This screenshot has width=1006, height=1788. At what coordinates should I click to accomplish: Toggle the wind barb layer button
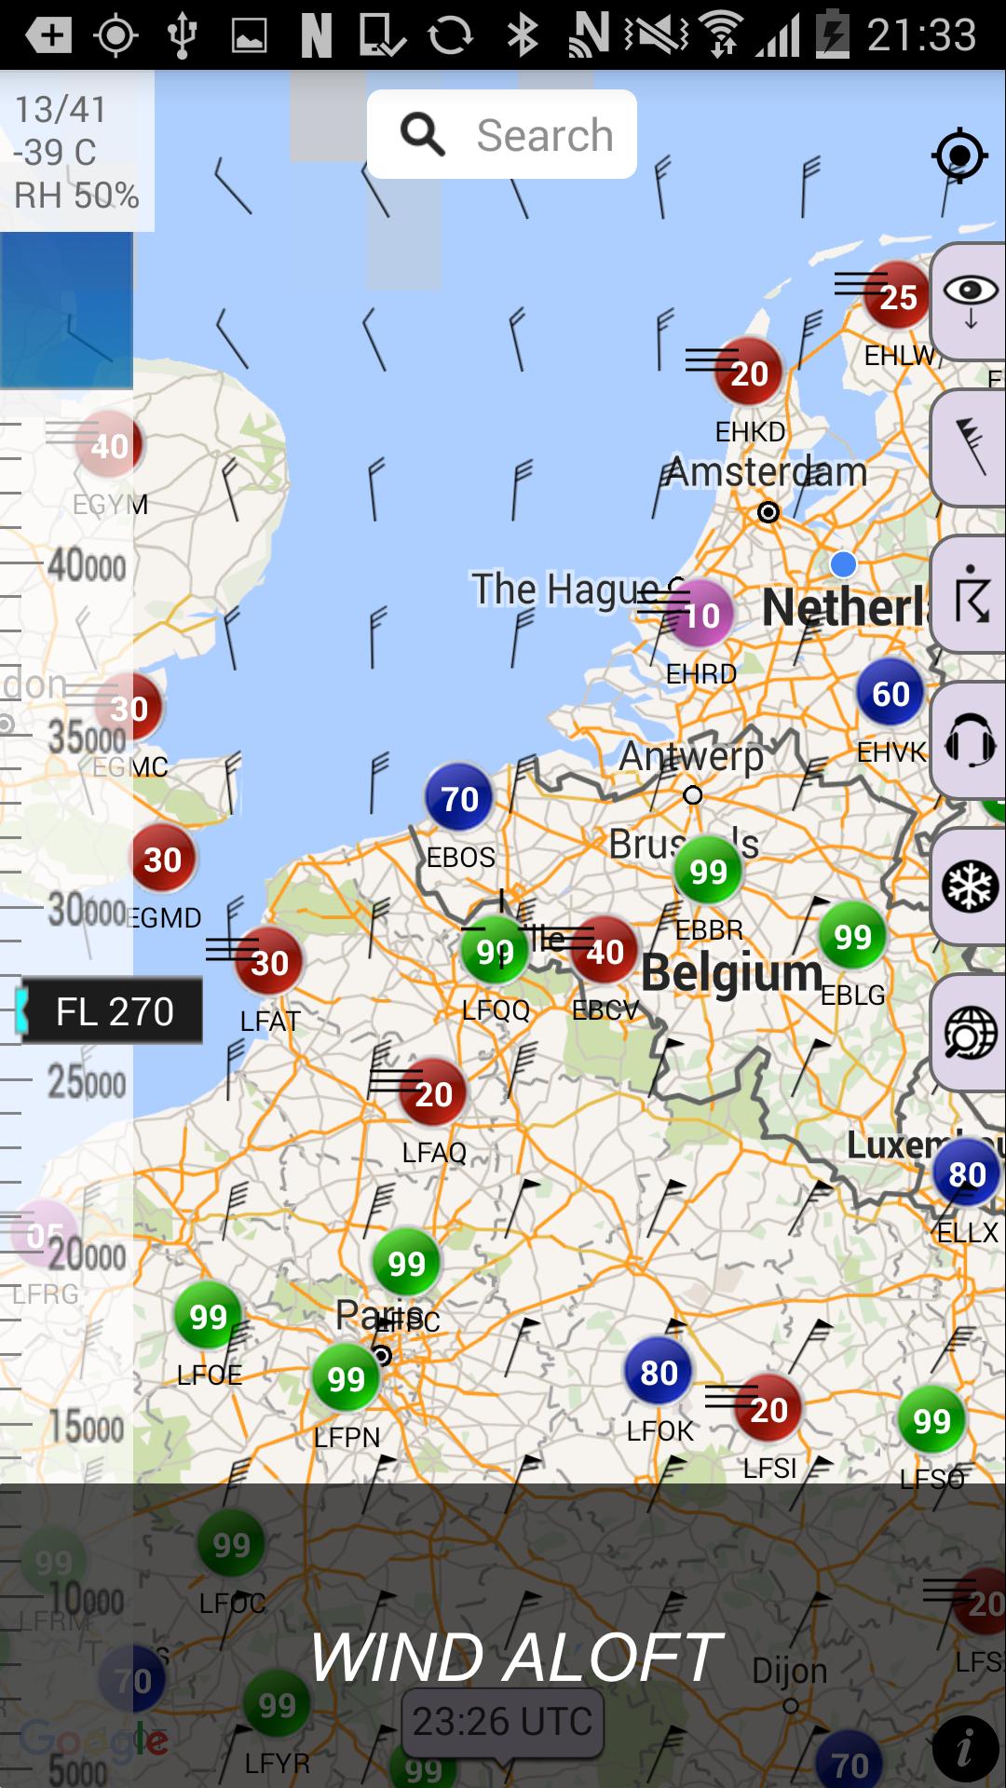pos(969,448)
